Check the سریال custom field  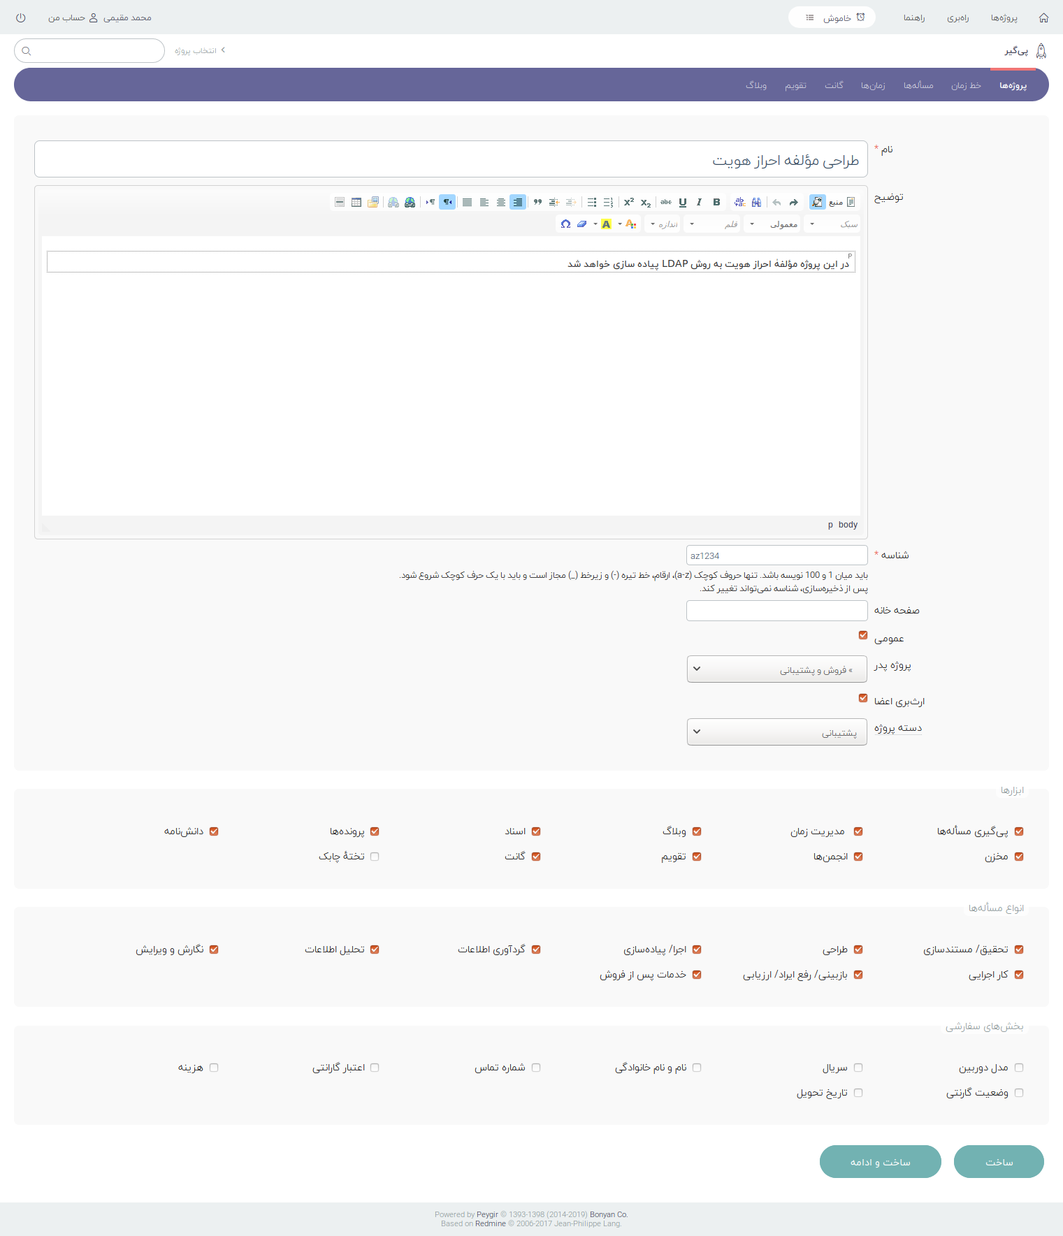(858, 1068)
